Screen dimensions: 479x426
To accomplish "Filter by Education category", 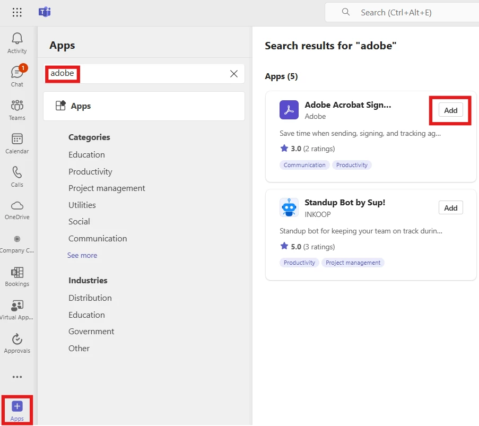I will 87,154.
